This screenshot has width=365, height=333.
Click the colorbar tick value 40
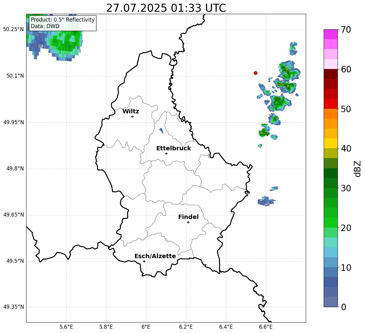[x=346, y=148]
